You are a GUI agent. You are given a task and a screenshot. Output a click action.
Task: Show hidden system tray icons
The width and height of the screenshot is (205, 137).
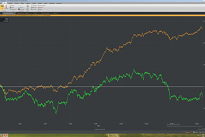196,136
